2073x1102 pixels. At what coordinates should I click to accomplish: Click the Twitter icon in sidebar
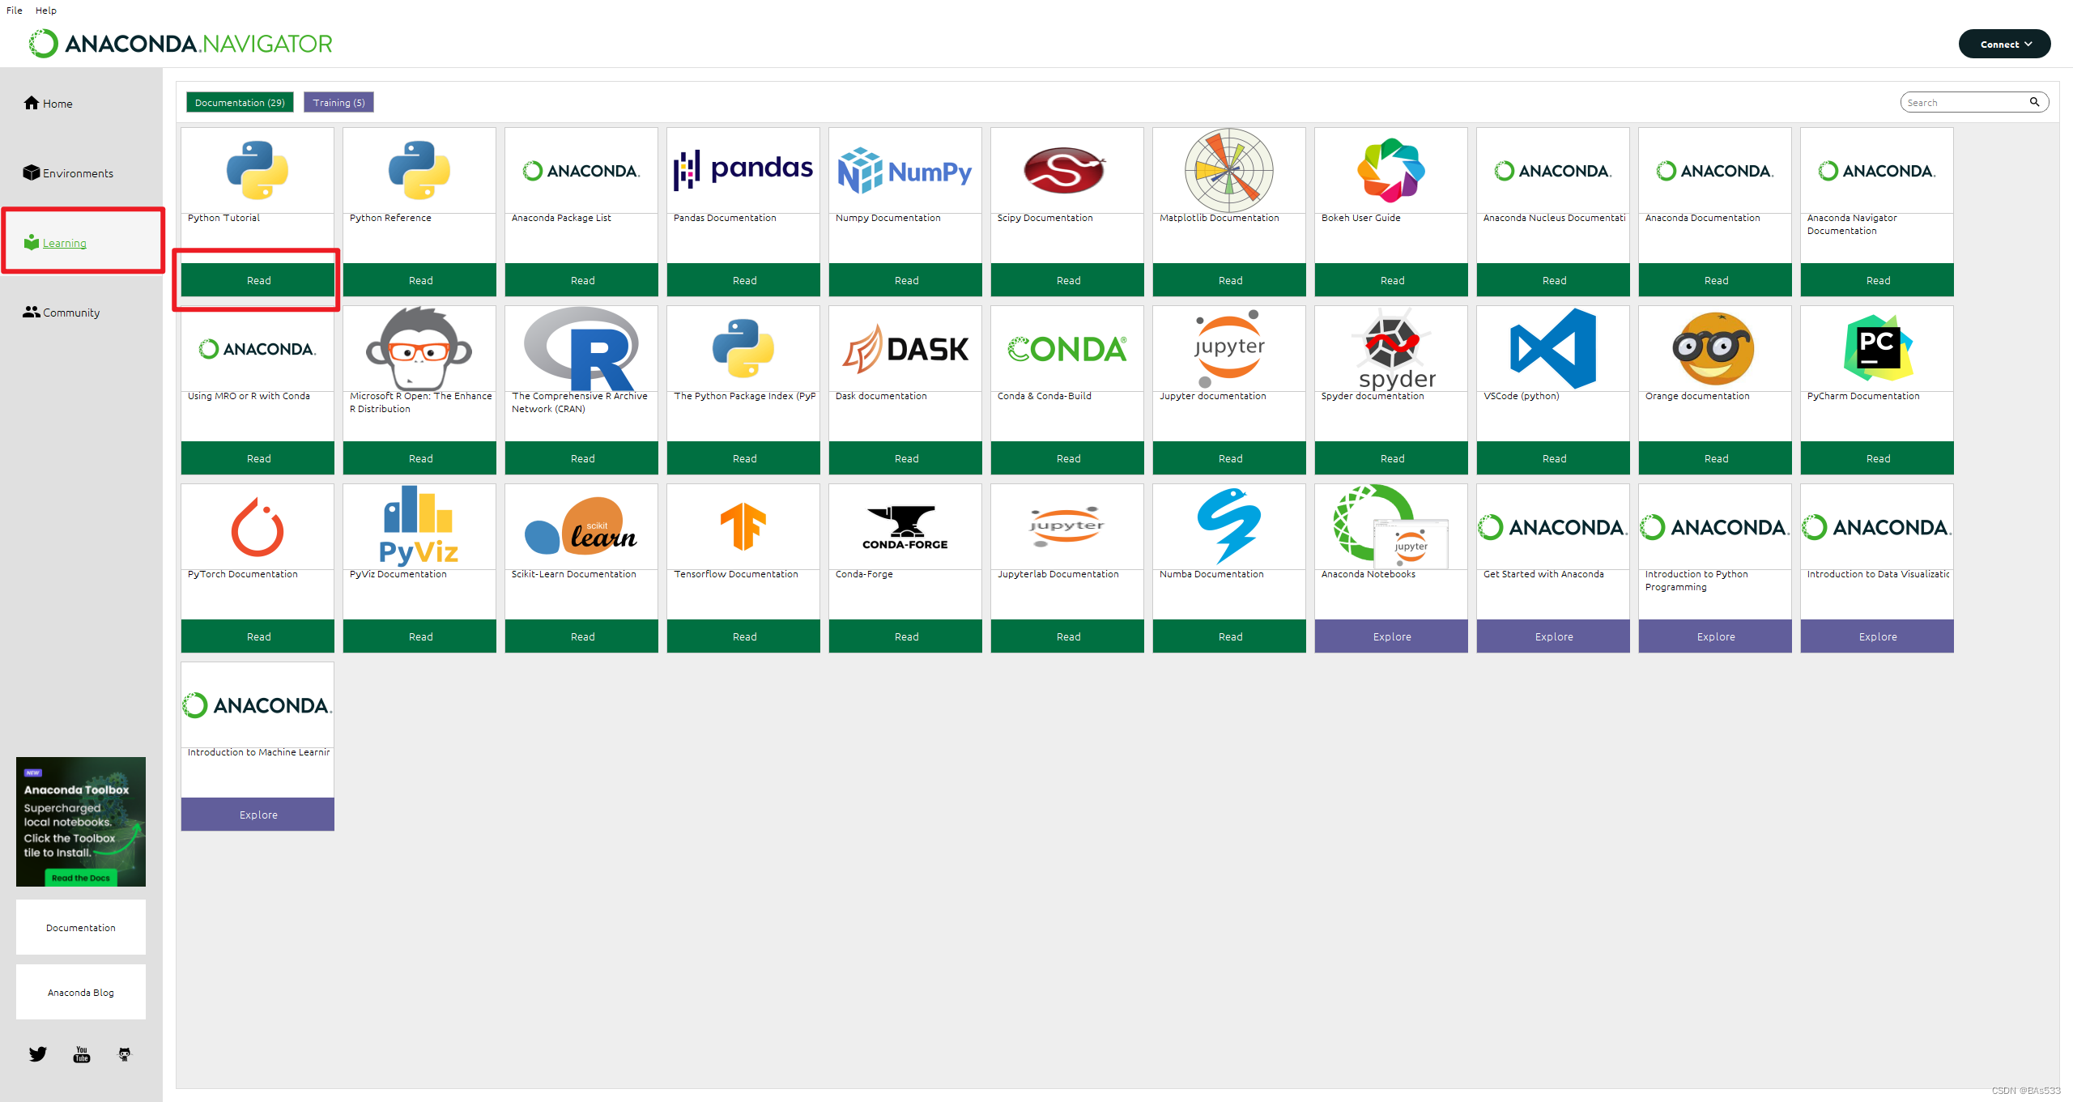38,1053
